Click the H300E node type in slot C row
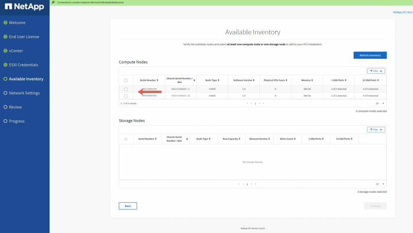 (212, 89)
